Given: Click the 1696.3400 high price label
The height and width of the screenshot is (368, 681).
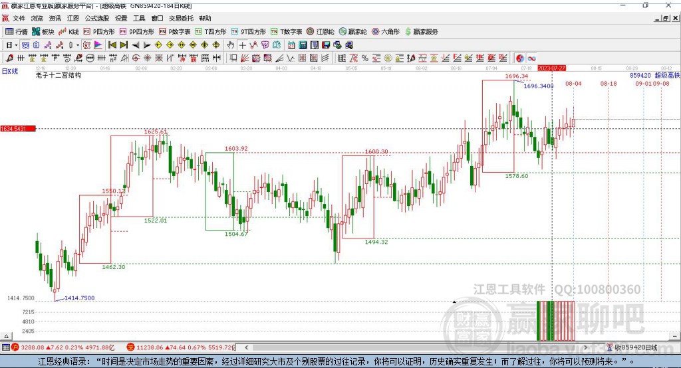Looking at the screenshot, I should pyautogui.click(x=539, y=86).
